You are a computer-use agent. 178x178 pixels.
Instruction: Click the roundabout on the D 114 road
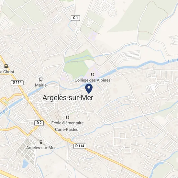69,140
